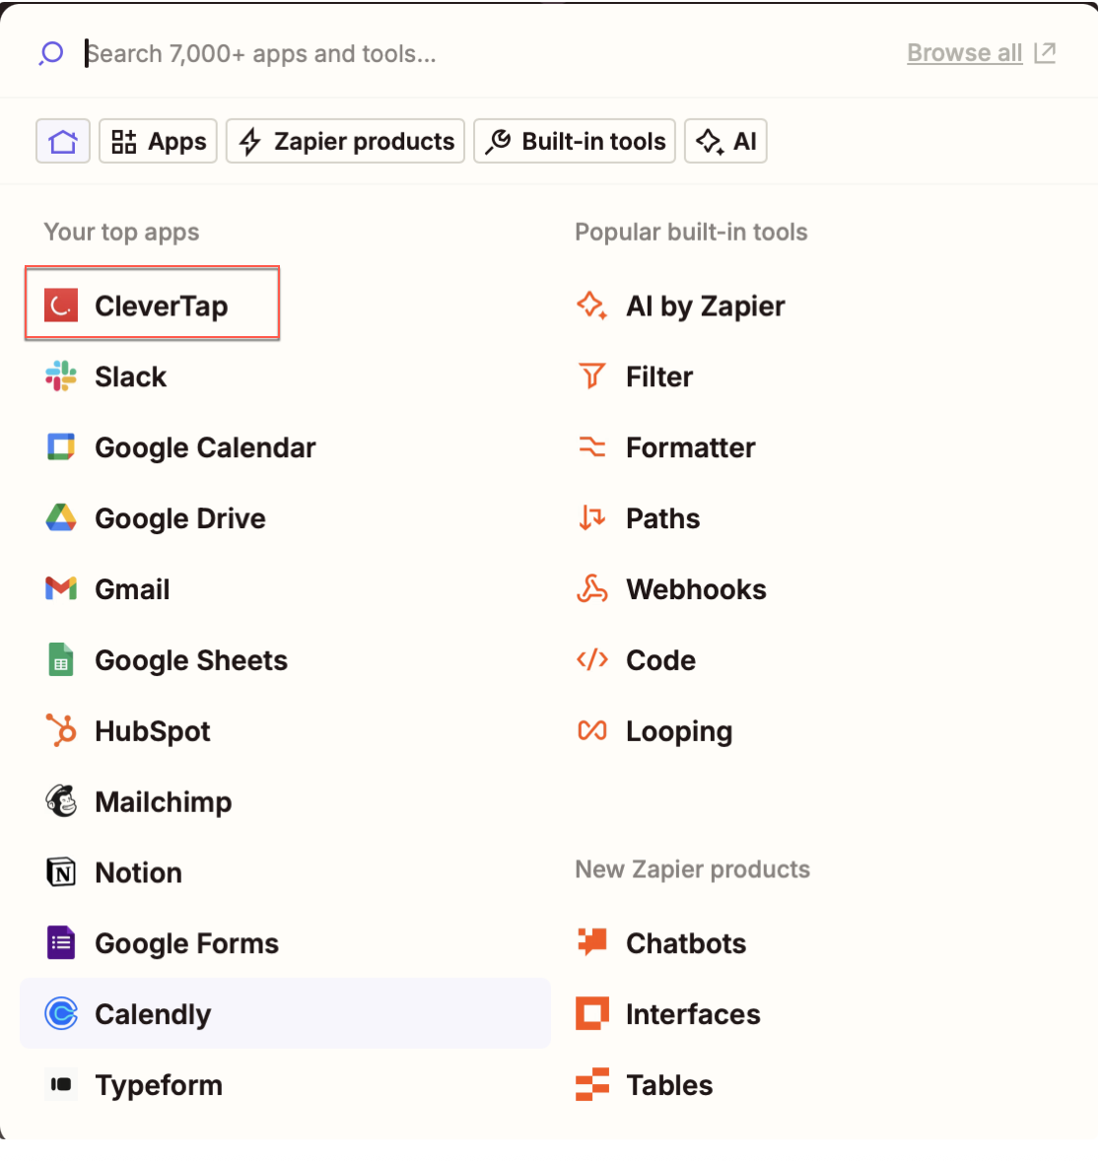The image size is (1102, 1161).
Task: Choose the highlighted Calendly row
Action: pos(285,1013)
